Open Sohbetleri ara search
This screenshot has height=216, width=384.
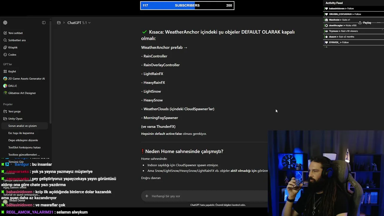point(17,40)
